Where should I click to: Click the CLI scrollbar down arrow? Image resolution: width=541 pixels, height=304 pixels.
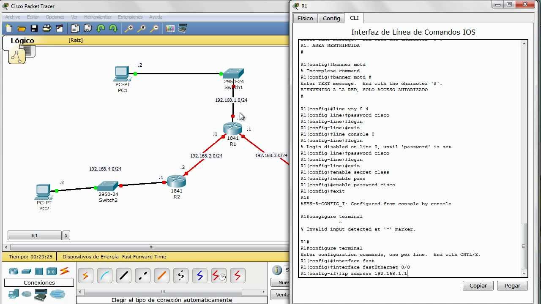point(524,274)
